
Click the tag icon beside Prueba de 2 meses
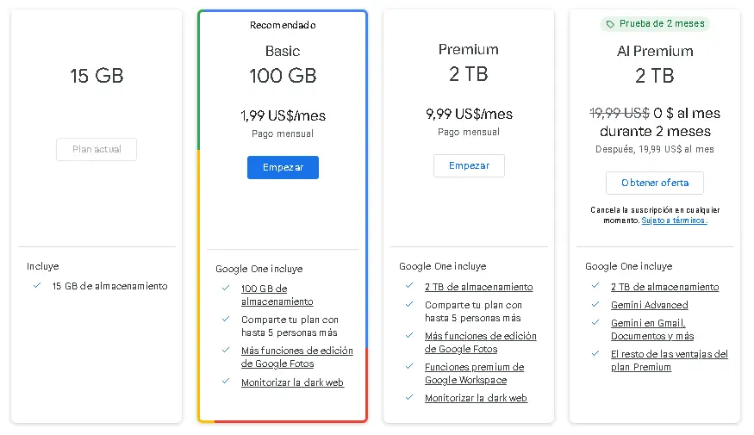(x=610, y=24)
